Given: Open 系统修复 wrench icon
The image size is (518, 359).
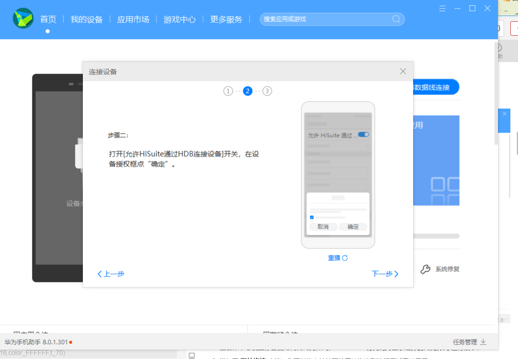Looking at the screenshot, I should tap(426, 269).
